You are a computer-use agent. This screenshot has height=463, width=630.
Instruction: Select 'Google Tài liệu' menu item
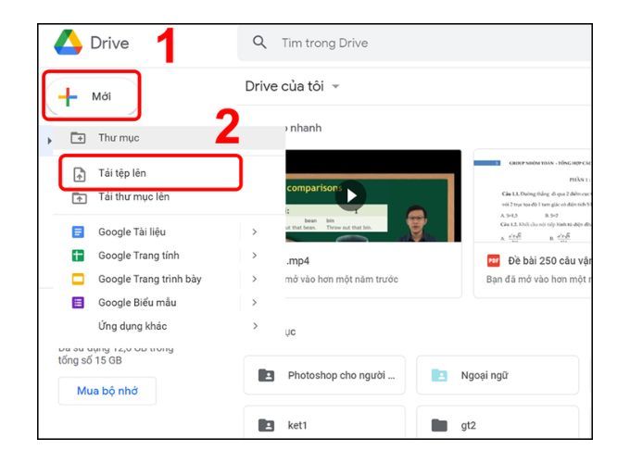coord(169,231)
